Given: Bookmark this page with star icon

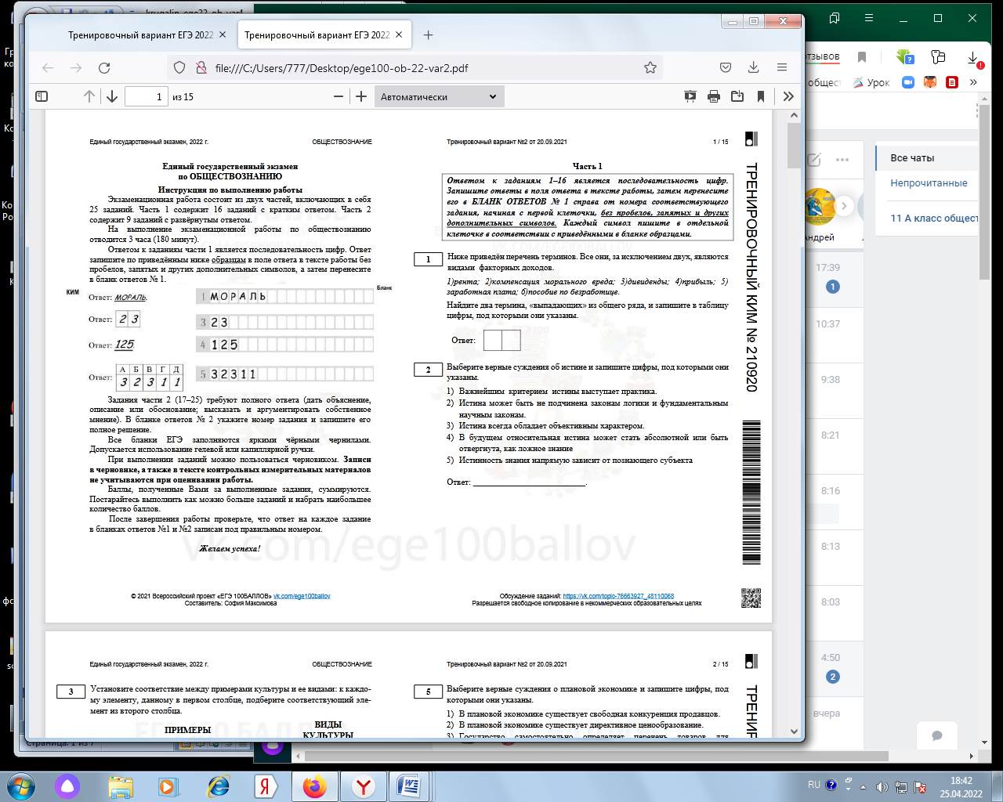Looking at the screenshot, I should pyautogui.click(x=650, y=68).
